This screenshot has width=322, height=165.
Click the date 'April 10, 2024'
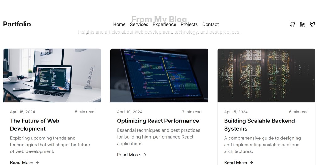tap(130, 112)
